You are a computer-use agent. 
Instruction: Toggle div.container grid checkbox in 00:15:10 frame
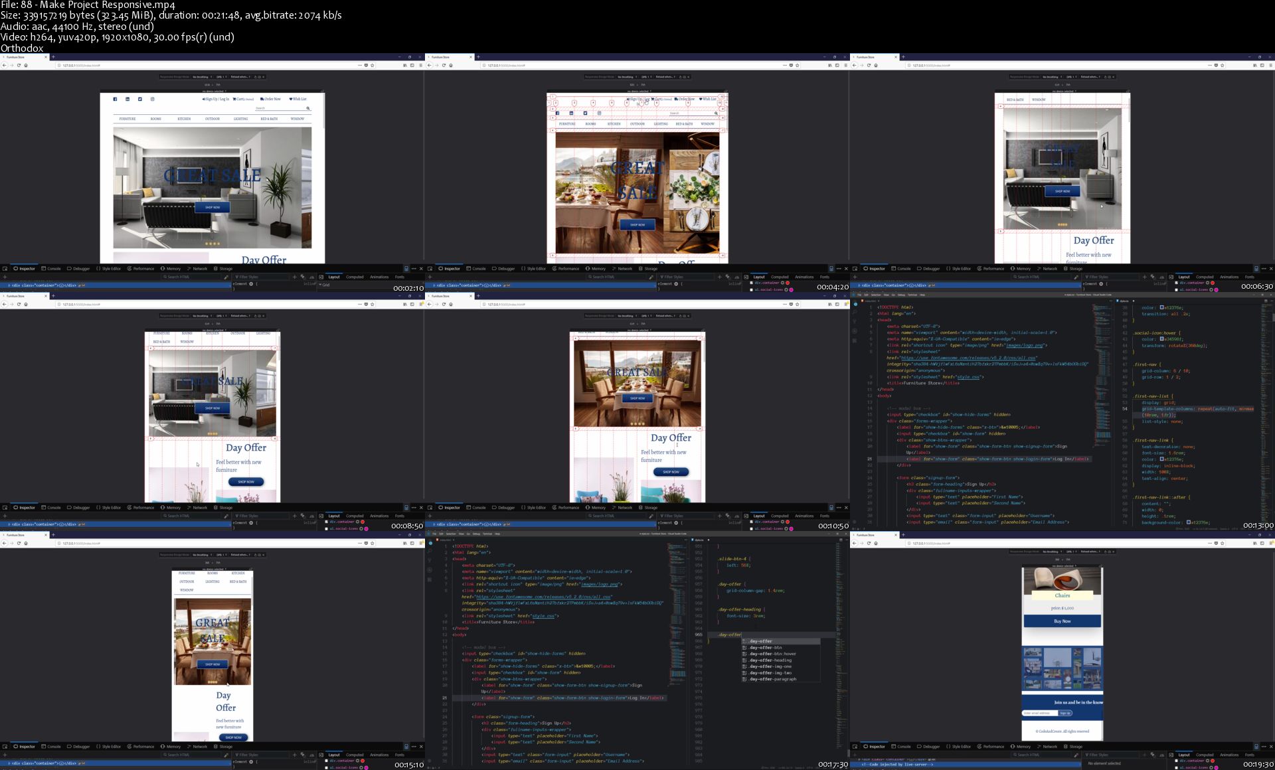coord(326,761)
